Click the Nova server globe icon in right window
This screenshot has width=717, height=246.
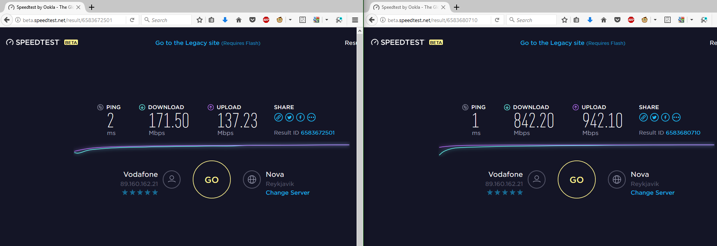point(617,179)
